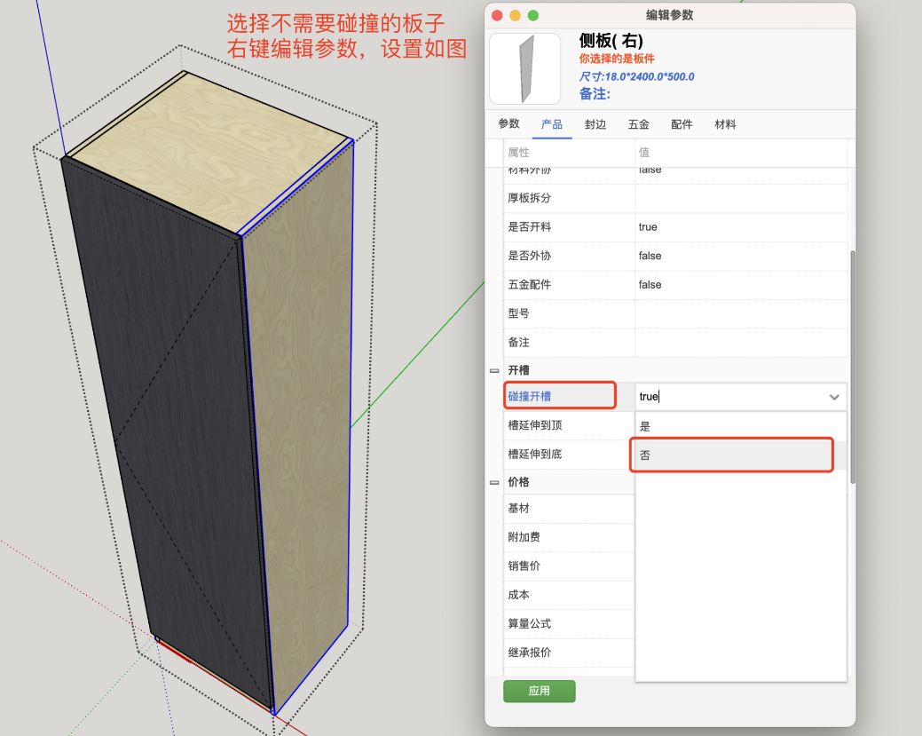Click the 型号 value field
The width and height of the screenshot is (922, 736).
(740, 313)
